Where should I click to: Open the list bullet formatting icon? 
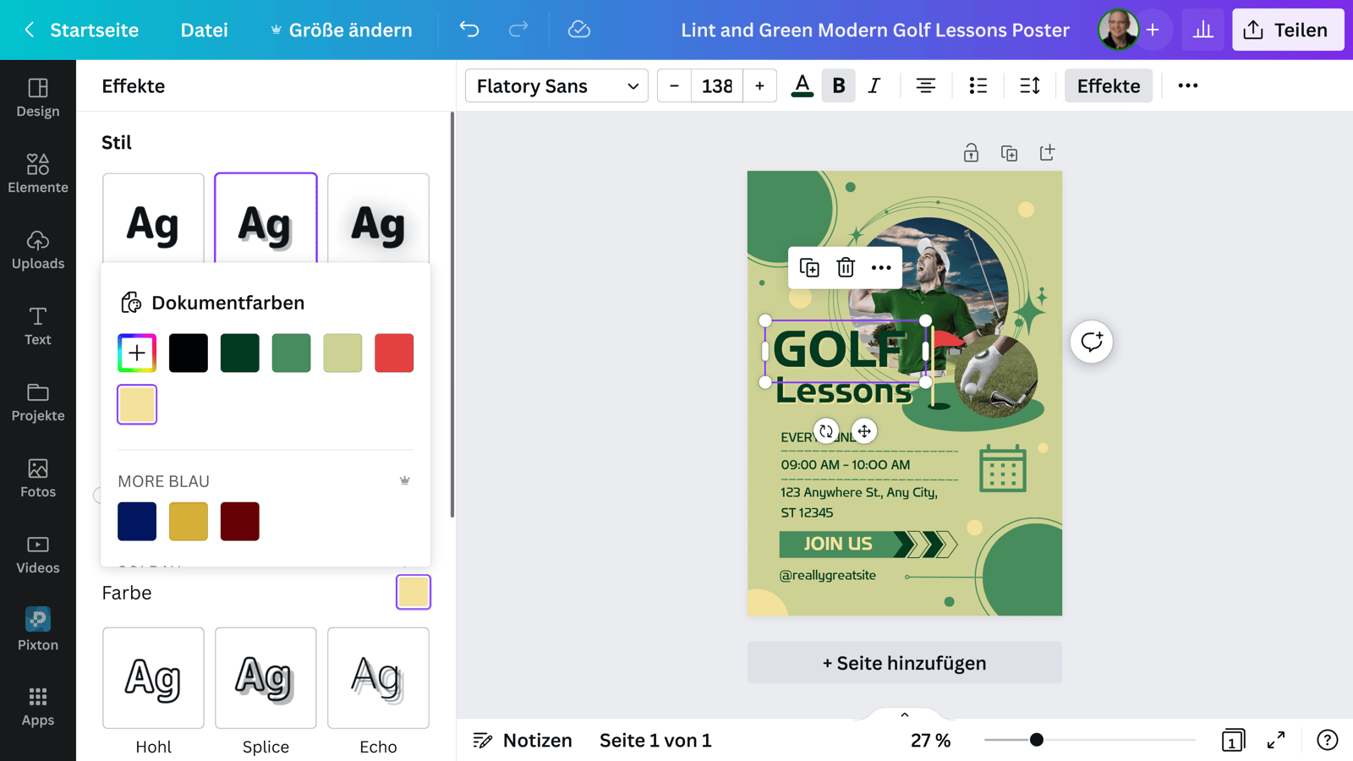(978, 85)
